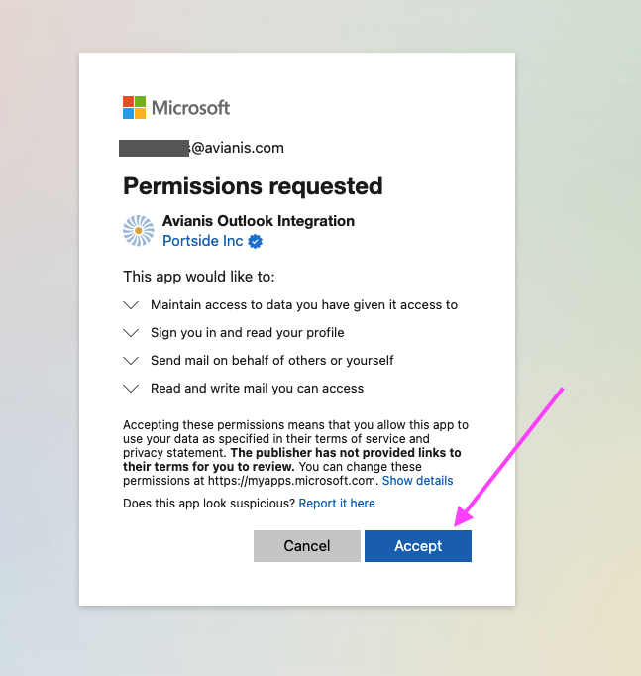Accept the requested permissions

coord(418,546)
